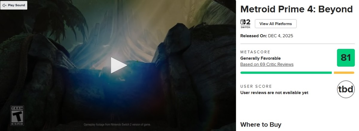Viewport: 359px width, 131px height.
Task: Click the Metroid Prime 4: Beyond title
Action: coord(296,9)
